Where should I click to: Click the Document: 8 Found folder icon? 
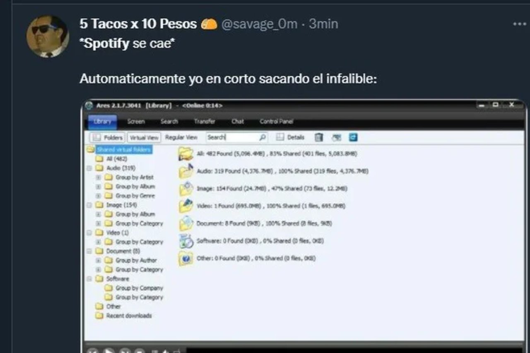(186, 223)
